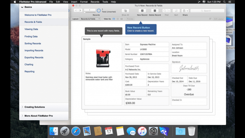Open System Preferences gear in Dock
Image resolution: width=245 pixels, height=138 pixels.
[153, 131]
